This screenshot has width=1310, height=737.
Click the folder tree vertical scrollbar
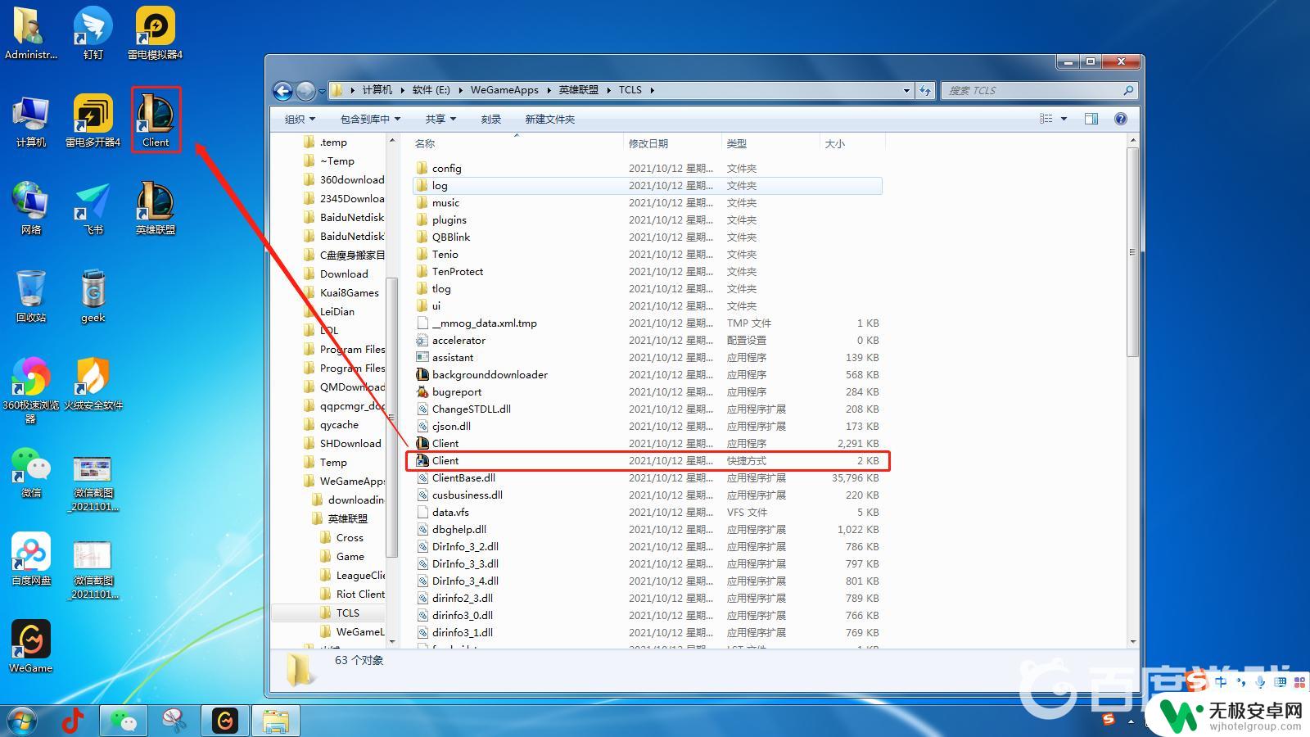click(x=391, y=418)
